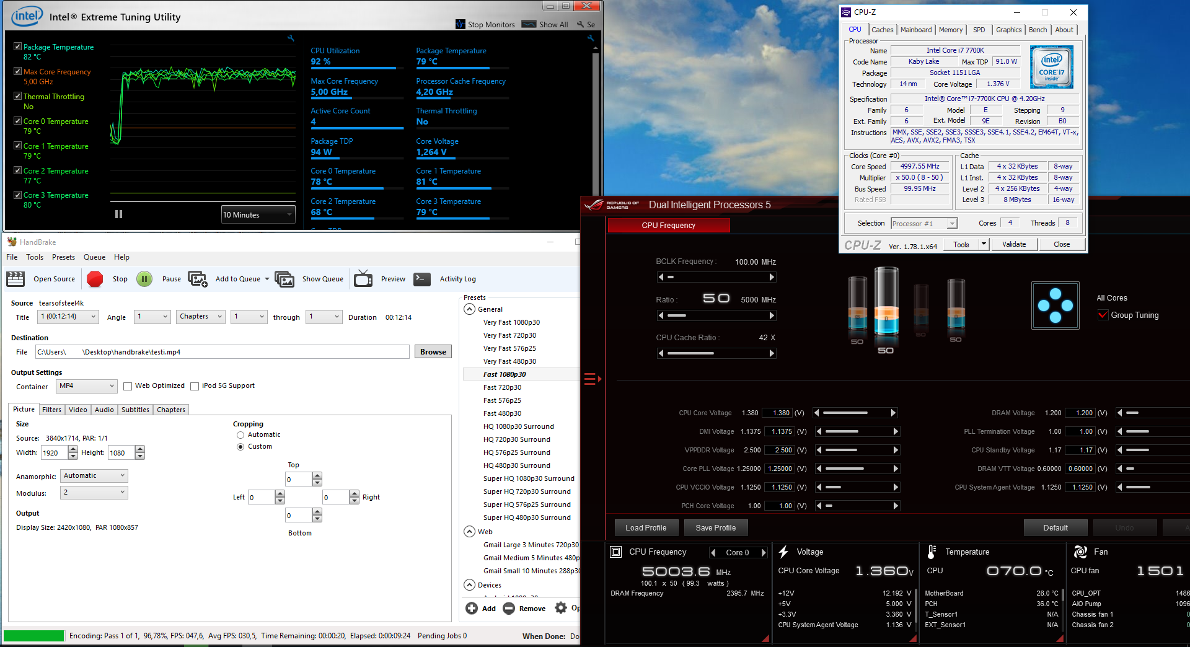Click the Preview television icon

363,279
